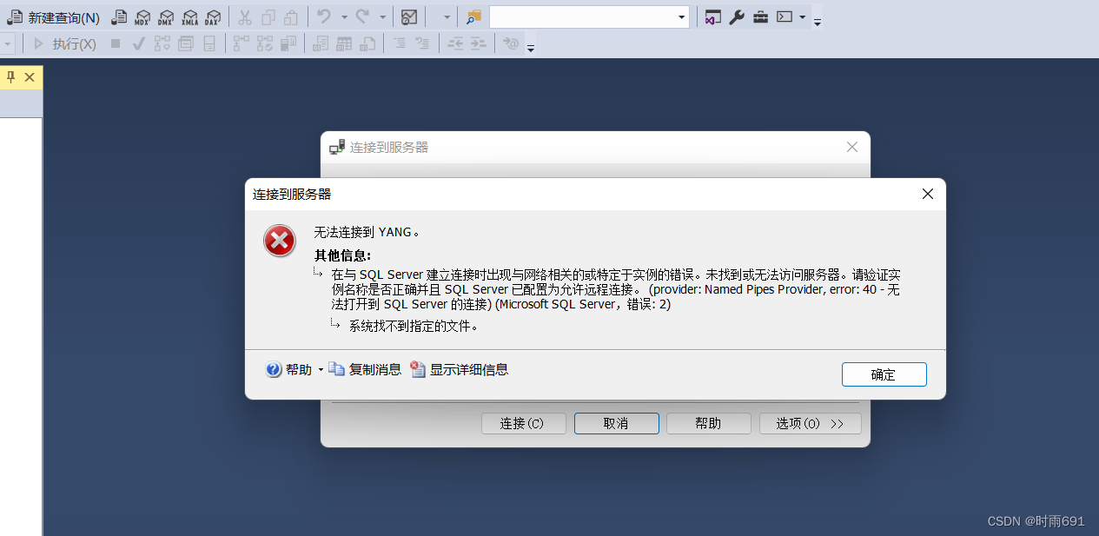The image size is (1099, 536).
Task: Click the 帮助 Help button in connect dialog
Action: [x=708, y=424]
